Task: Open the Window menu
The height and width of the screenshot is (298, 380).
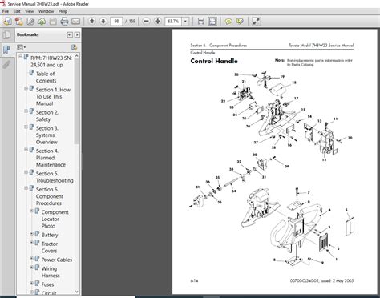Action: (46, 11)
